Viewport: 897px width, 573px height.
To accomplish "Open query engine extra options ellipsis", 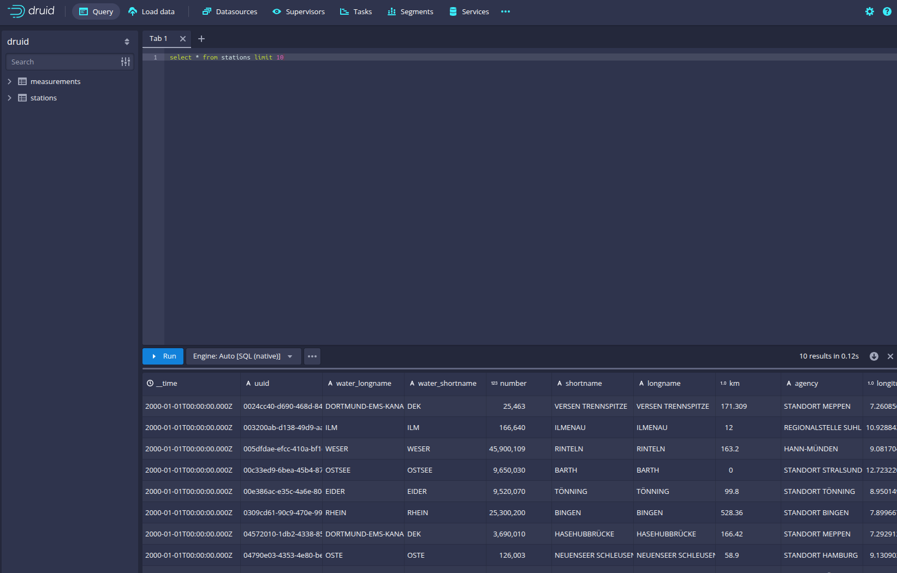I will pyautogui.click(x=312, y=356).
